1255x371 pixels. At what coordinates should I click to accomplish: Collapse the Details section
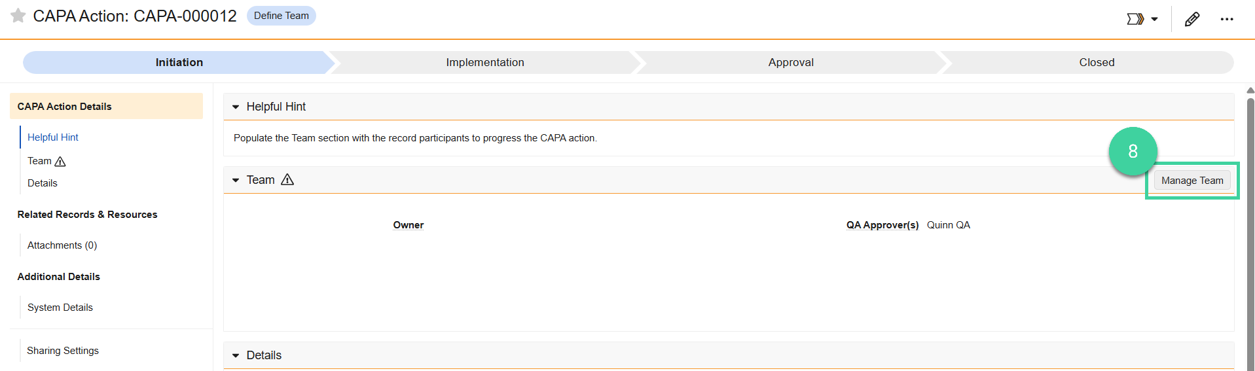tap(236, 355)
